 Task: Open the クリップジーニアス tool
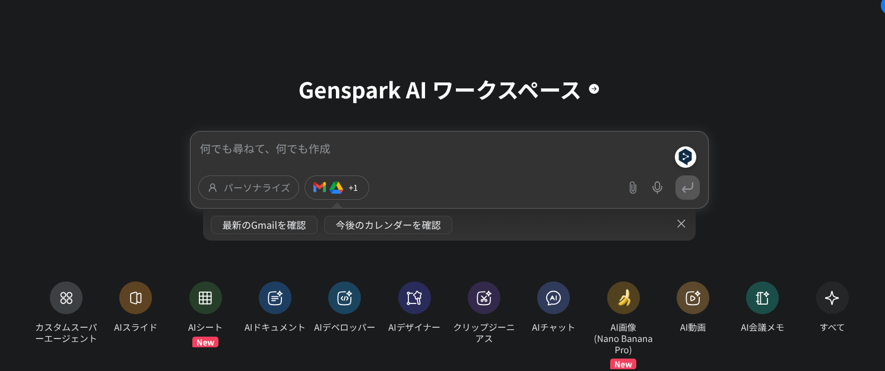[484, 298]
